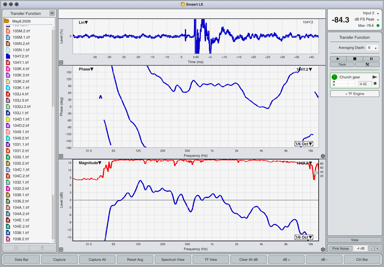Close the impulse response (Lin) plot pane
The width and height of the screenshot is (384, 267).
pyautogui.click(x=61, y=62)
